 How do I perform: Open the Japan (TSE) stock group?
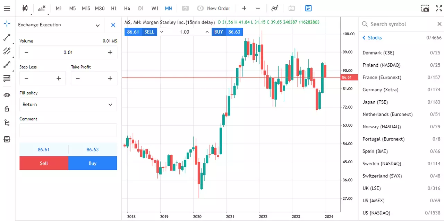[x=401, y=102]
